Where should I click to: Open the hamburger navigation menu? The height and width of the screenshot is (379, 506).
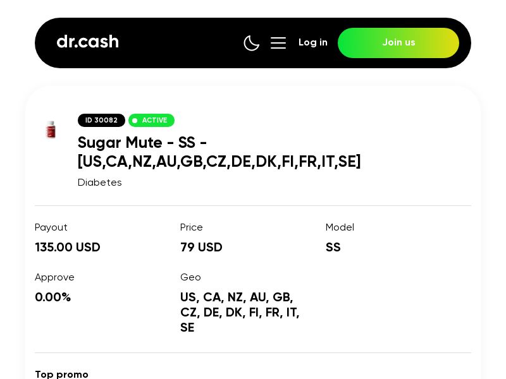point(278,43)
